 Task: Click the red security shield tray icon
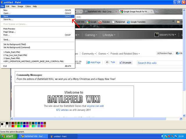click(x=169, y=136)
